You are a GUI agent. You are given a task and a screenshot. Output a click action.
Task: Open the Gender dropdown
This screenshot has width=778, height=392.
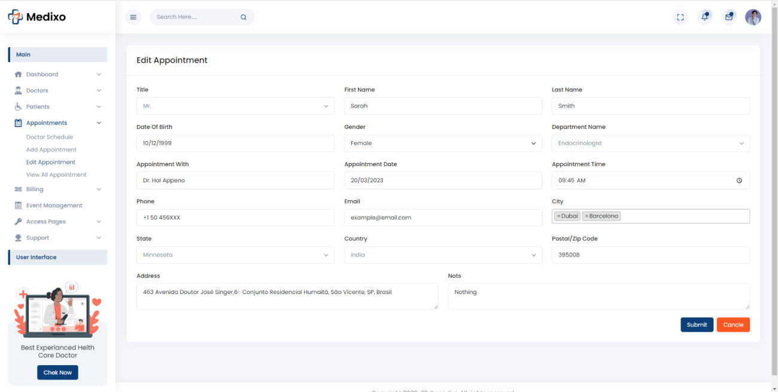[x=443, y=143]
